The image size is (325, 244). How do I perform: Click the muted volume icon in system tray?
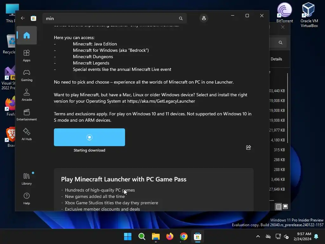(x=286, y=236)
